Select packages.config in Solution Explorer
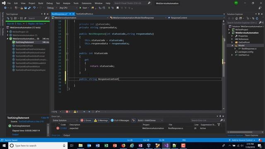Image resolution: width=265 pixels, height=149 pixels. [246, 52]
